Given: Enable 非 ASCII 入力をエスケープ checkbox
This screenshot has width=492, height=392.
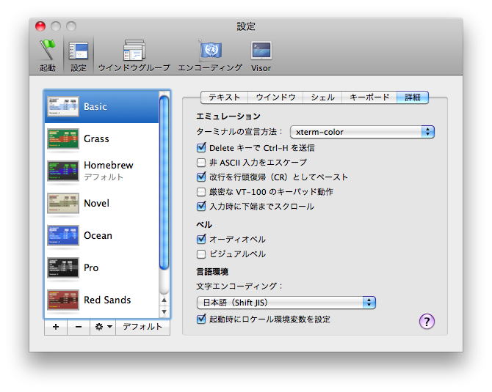Looking at the screenshot, I should point(201,163).
